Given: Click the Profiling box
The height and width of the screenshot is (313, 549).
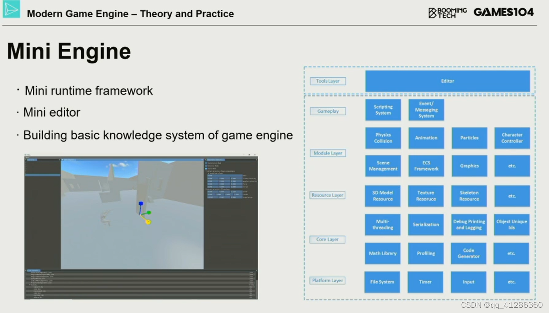Looking at the screenshot, I should (426, 253).
